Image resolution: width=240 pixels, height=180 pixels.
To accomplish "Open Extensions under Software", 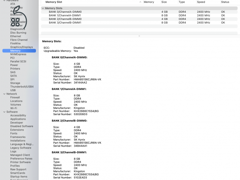I will [17, 130].
